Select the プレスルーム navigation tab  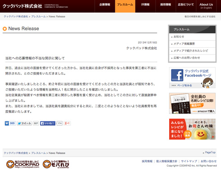click(125, 6)
